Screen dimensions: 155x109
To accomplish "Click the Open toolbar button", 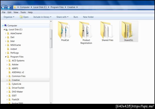I will point(24,17).
